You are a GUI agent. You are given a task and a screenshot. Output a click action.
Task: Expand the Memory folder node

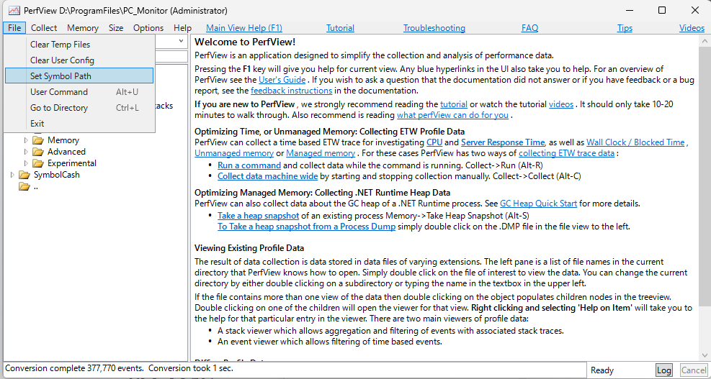(26, 140)
